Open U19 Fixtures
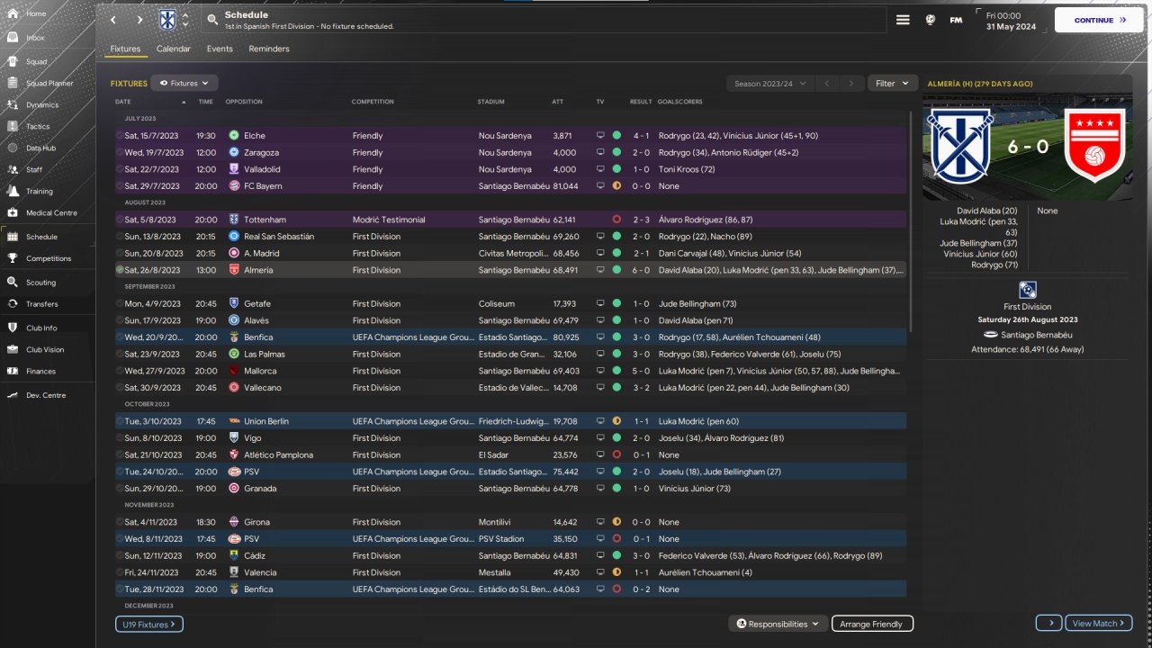The width and height of the screenshot is (1152, 648). pyautogui.click(x=149, y=624)
